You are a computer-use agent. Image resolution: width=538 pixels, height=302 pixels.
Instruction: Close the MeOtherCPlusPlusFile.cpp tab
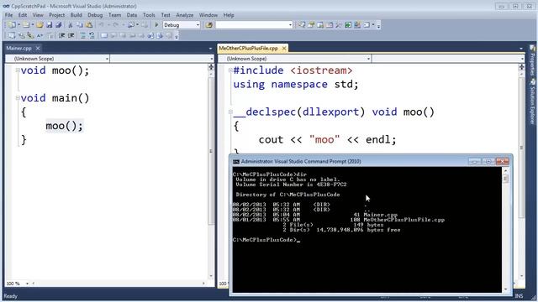[x=284, y=49]
